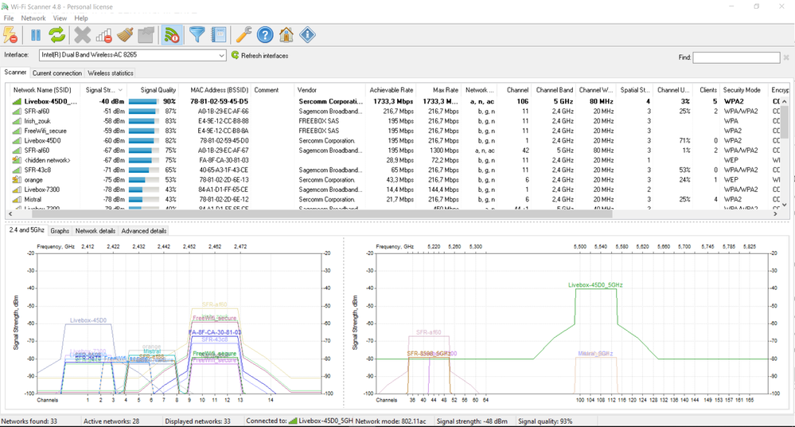Open the Network menu
The height and width of the screenshot is (427, 795).
tap(33, 18)
